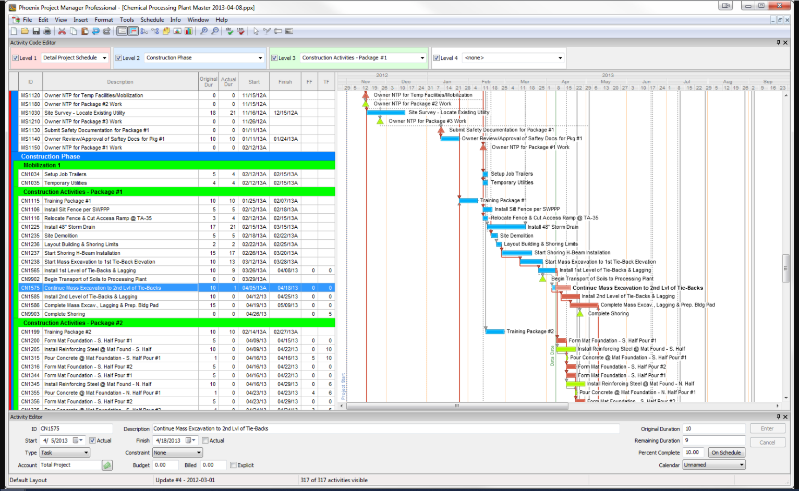Enable the Explicit checkbox next to Billed
The image size is (799, 491).
233,465
